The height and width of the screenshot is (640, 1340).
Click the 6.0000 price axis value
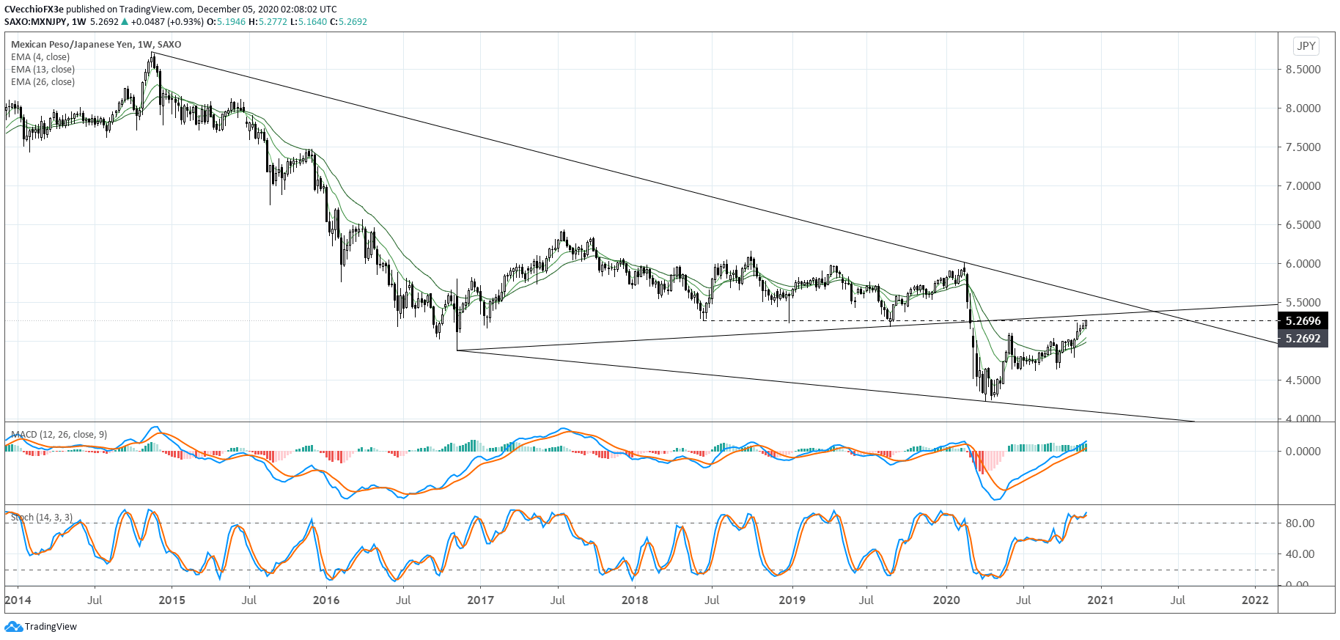pyautogui.click(x=1303, y=264)
